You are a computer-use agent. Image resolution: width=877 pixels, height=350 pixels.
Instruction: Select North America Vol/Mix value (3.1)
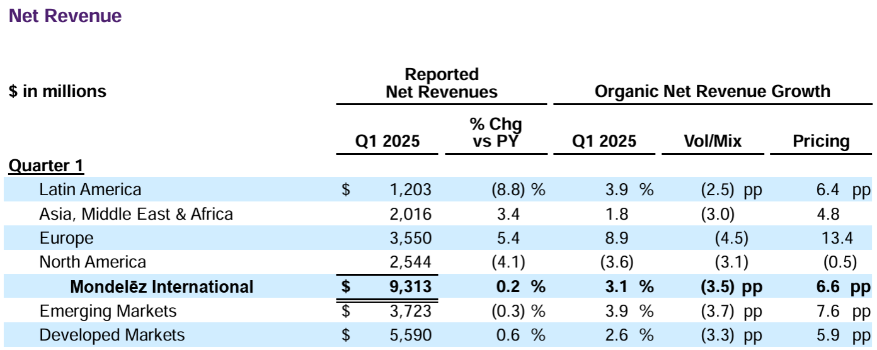(718, 262)
